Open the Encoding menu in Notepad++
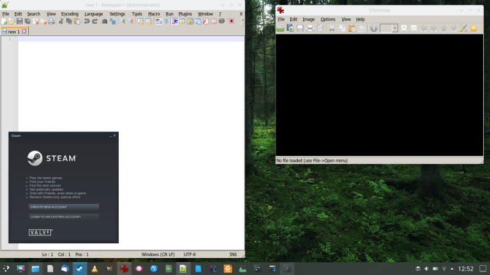Viewport: 490px width, 275px height. 70,13
